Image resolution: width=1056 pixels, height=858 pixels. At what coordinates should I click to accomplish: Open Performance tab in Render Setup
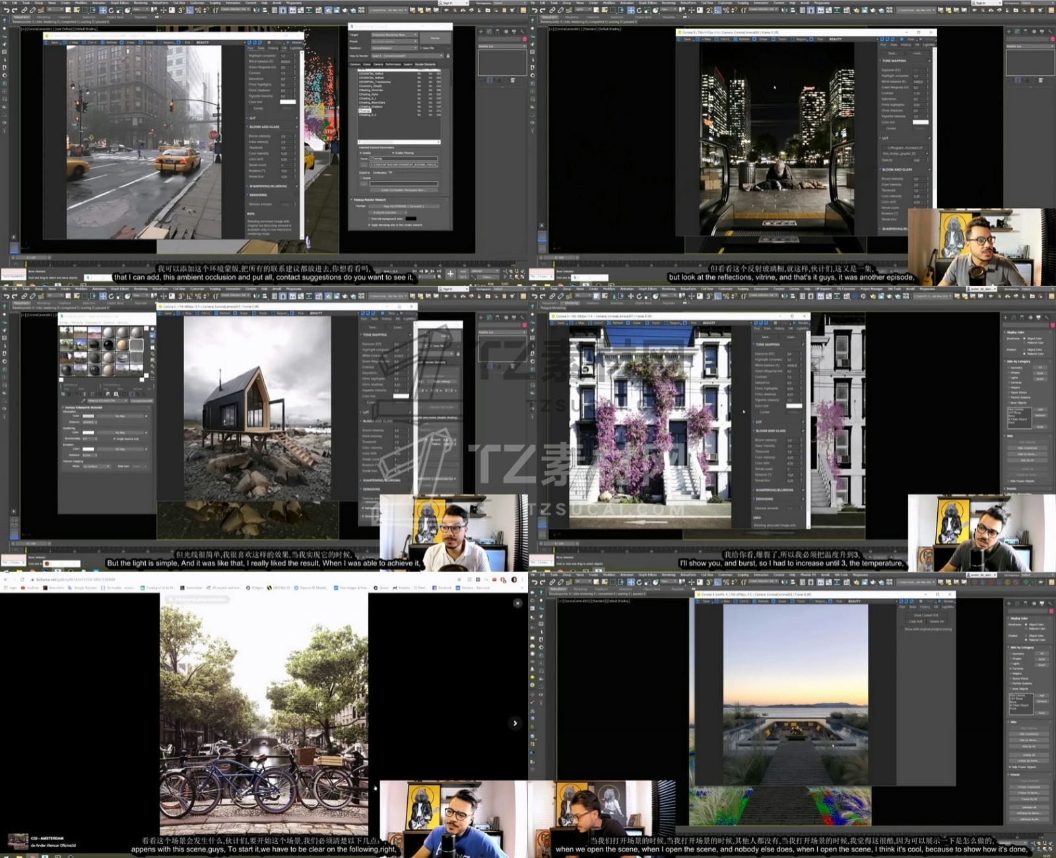coord(393,64)
